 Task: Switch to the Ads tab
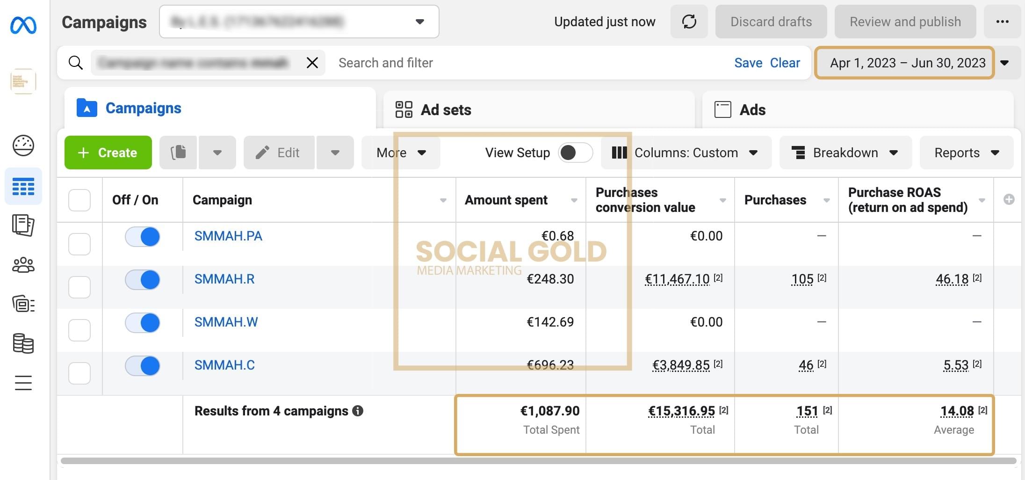pos(858,109)
